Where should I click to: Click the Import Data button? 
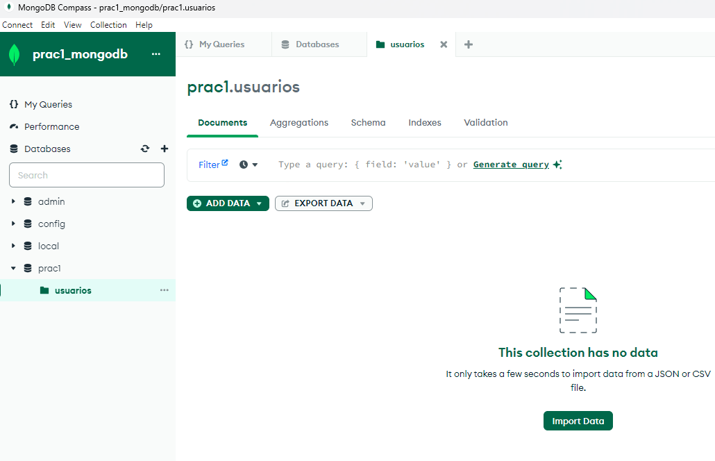click(578, 421)
